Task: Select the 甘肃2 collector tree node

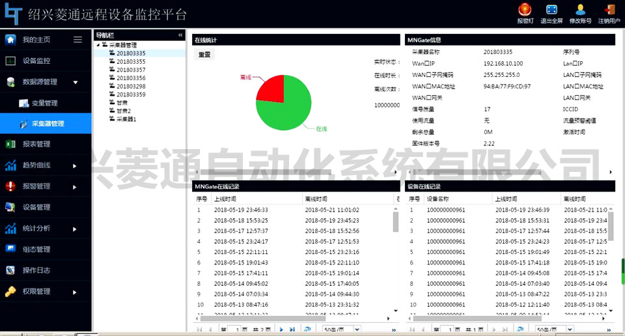Action: point(124,111)
